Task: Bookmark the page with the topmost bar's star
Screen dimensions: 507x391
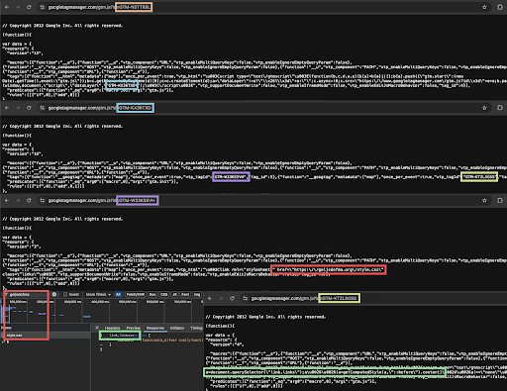Action: pos(484,7)
